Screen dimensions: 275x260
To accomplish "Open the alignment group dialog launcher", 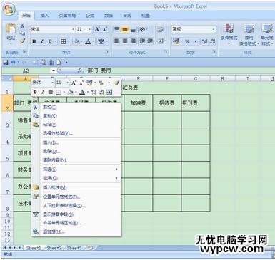I will (166, 52).
